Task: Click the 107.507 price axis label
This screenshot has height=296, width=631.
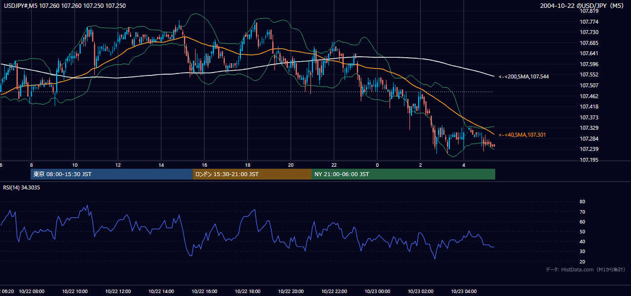Action: pyautogui.click(x=589, y=86)
